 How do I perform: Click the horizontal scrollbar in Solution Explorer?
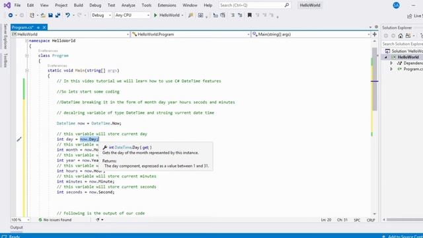point(404,219)
